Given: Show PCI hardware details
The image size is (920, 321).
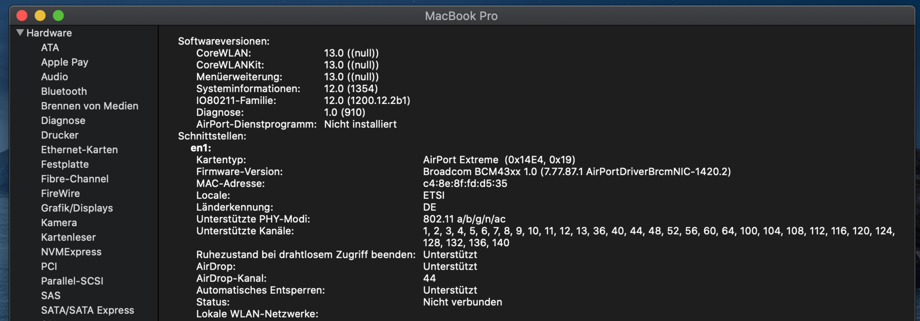Looking at the screenshot, I should point(49,267).
